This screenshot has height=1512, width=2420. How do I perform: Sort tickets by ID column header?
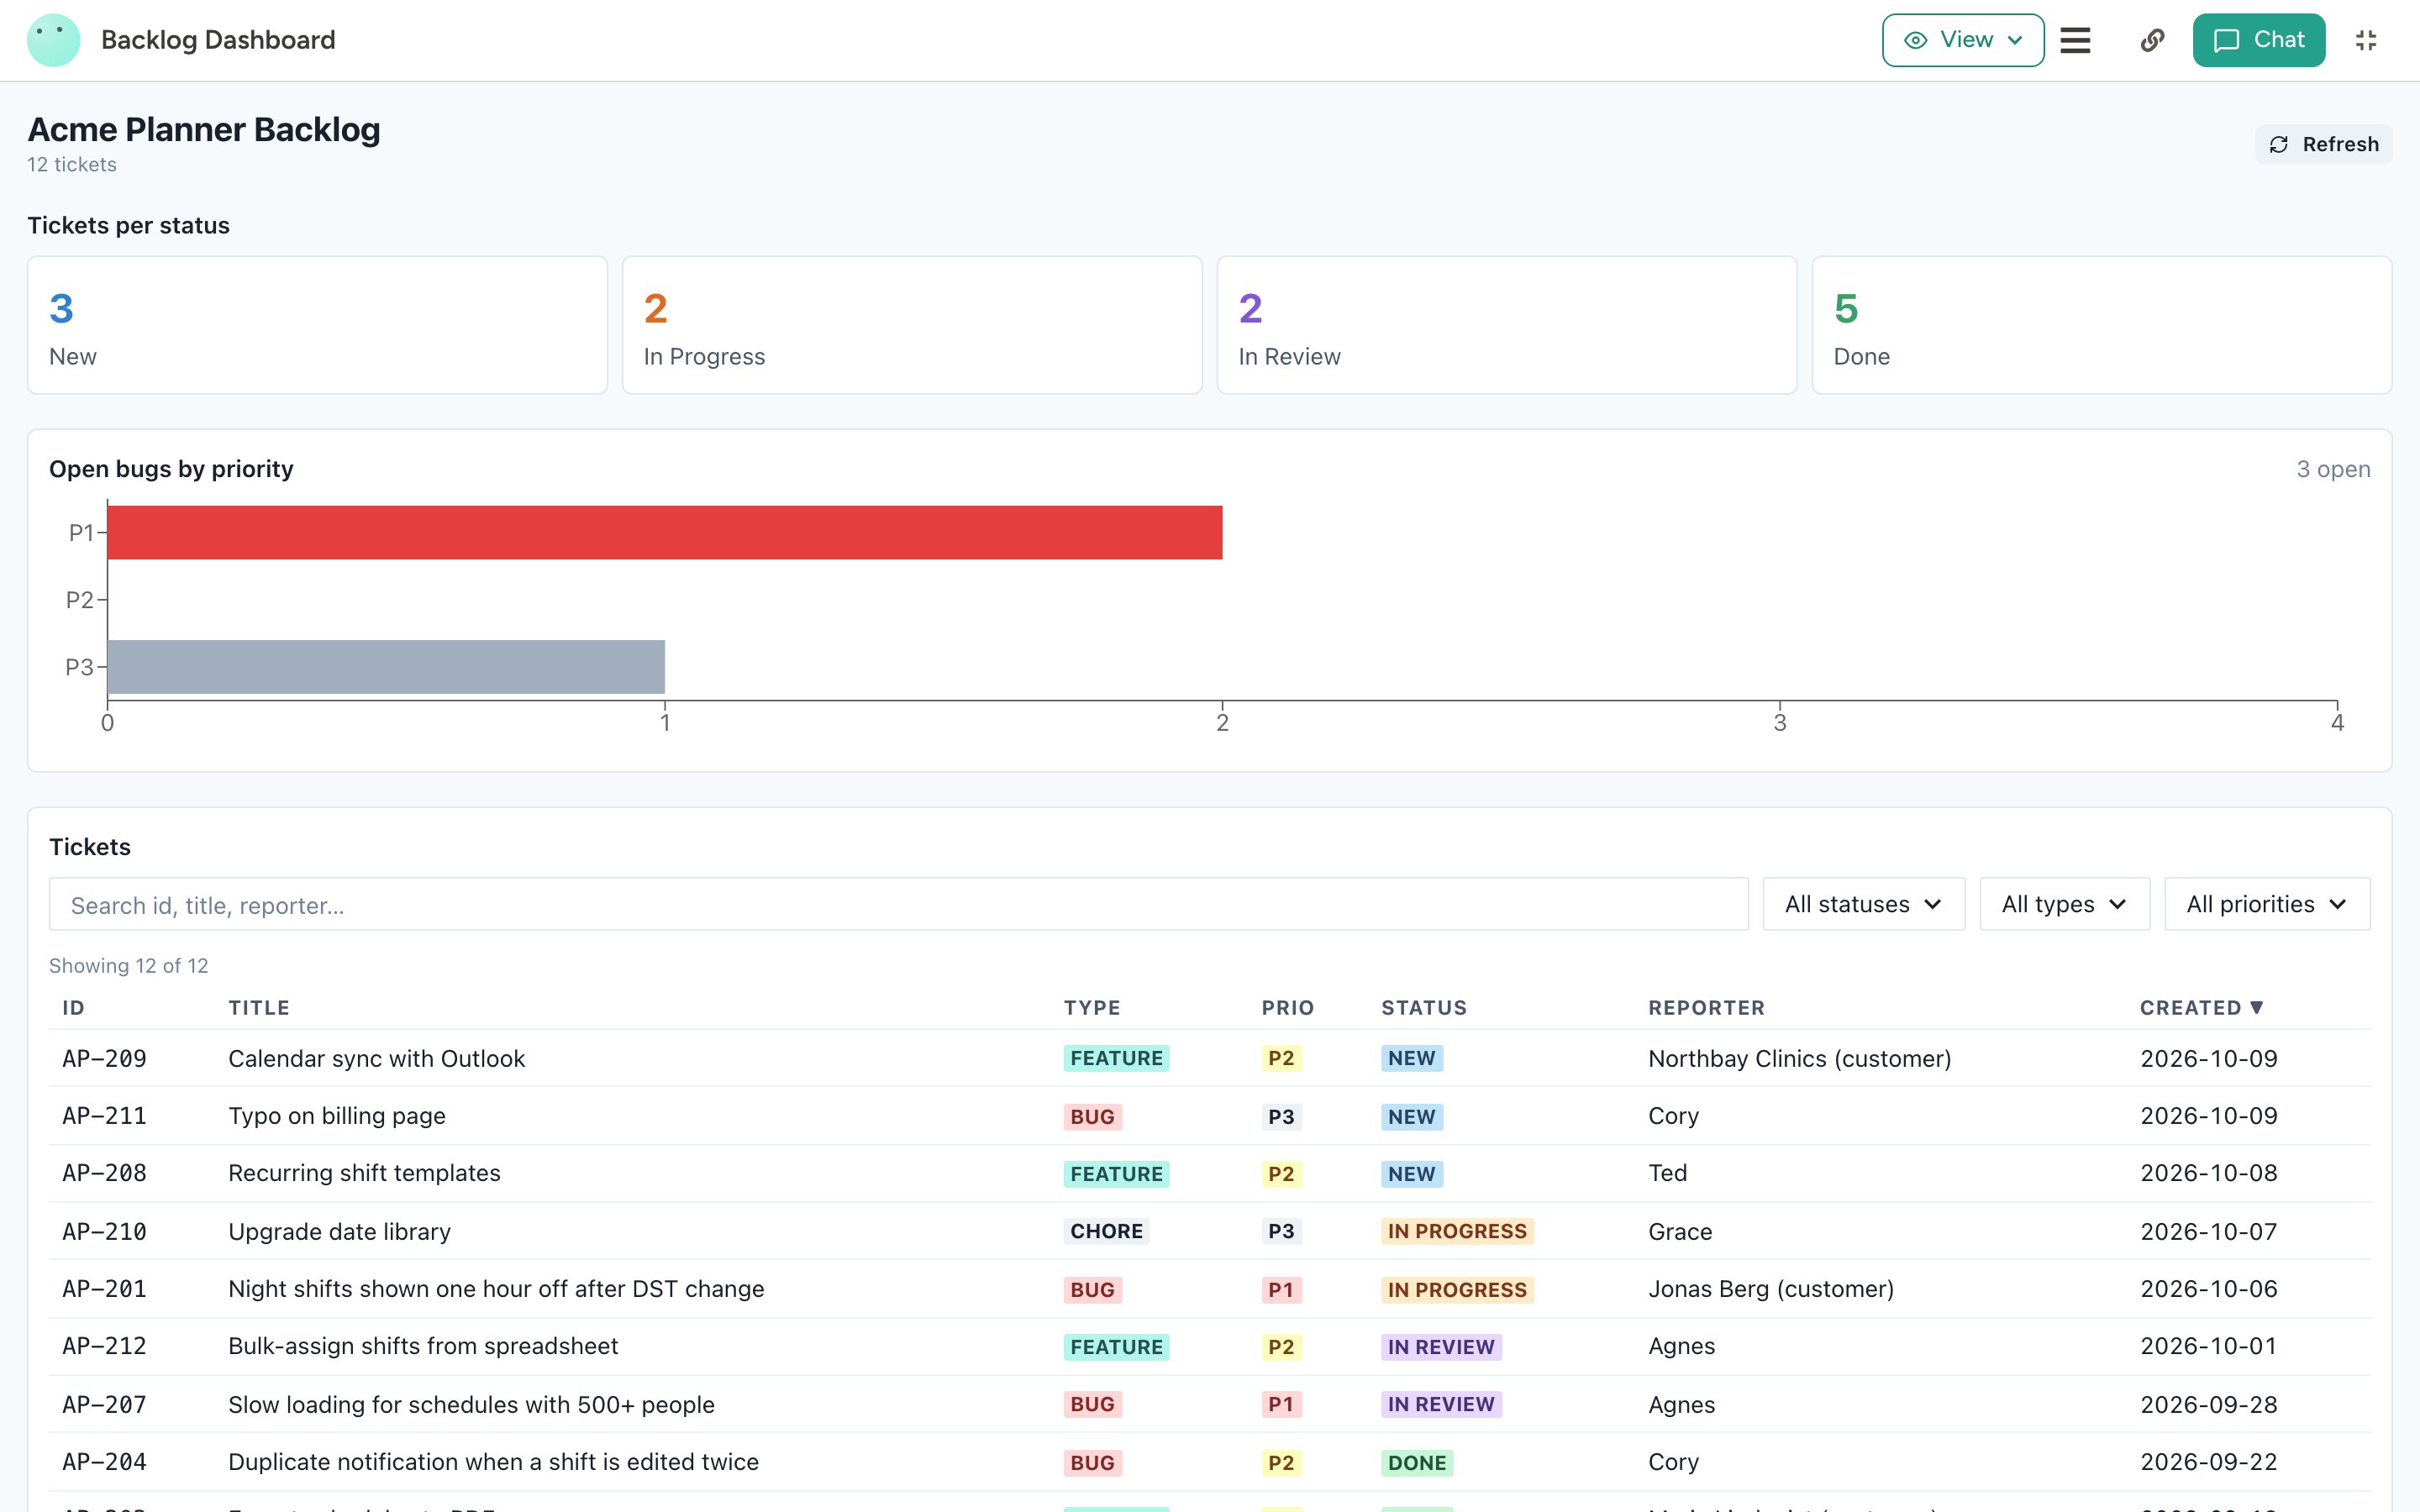pos(73,1007)
